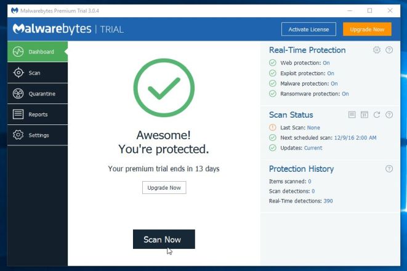This screenshot has height=271, width=407.
Task: Click Protection History help icon
Action: [x=389, y=169]
